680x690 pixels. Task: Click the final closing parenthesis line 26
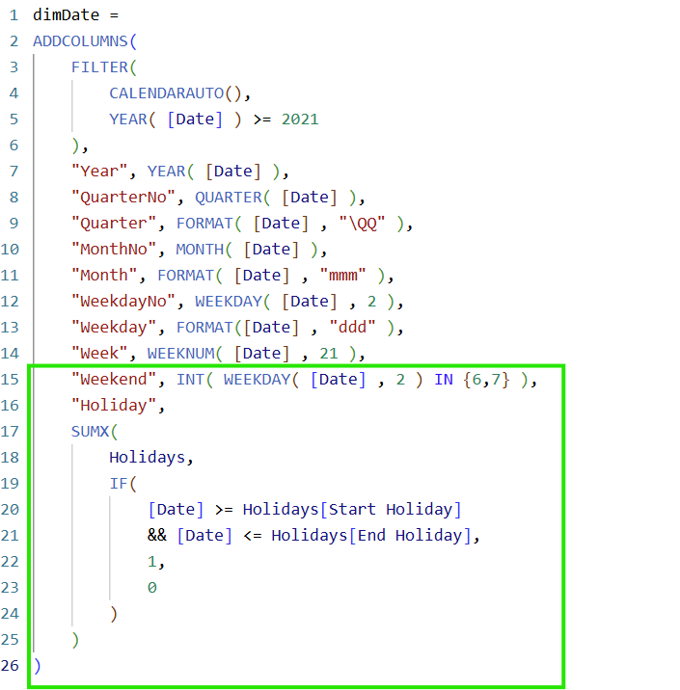click(x=37, y=666)
